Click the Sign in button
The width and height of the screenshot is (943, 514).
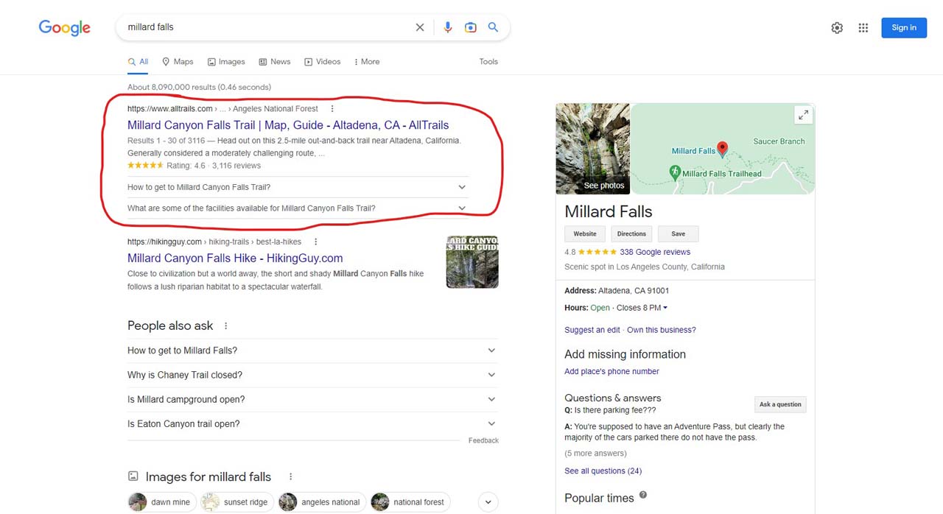904,28
